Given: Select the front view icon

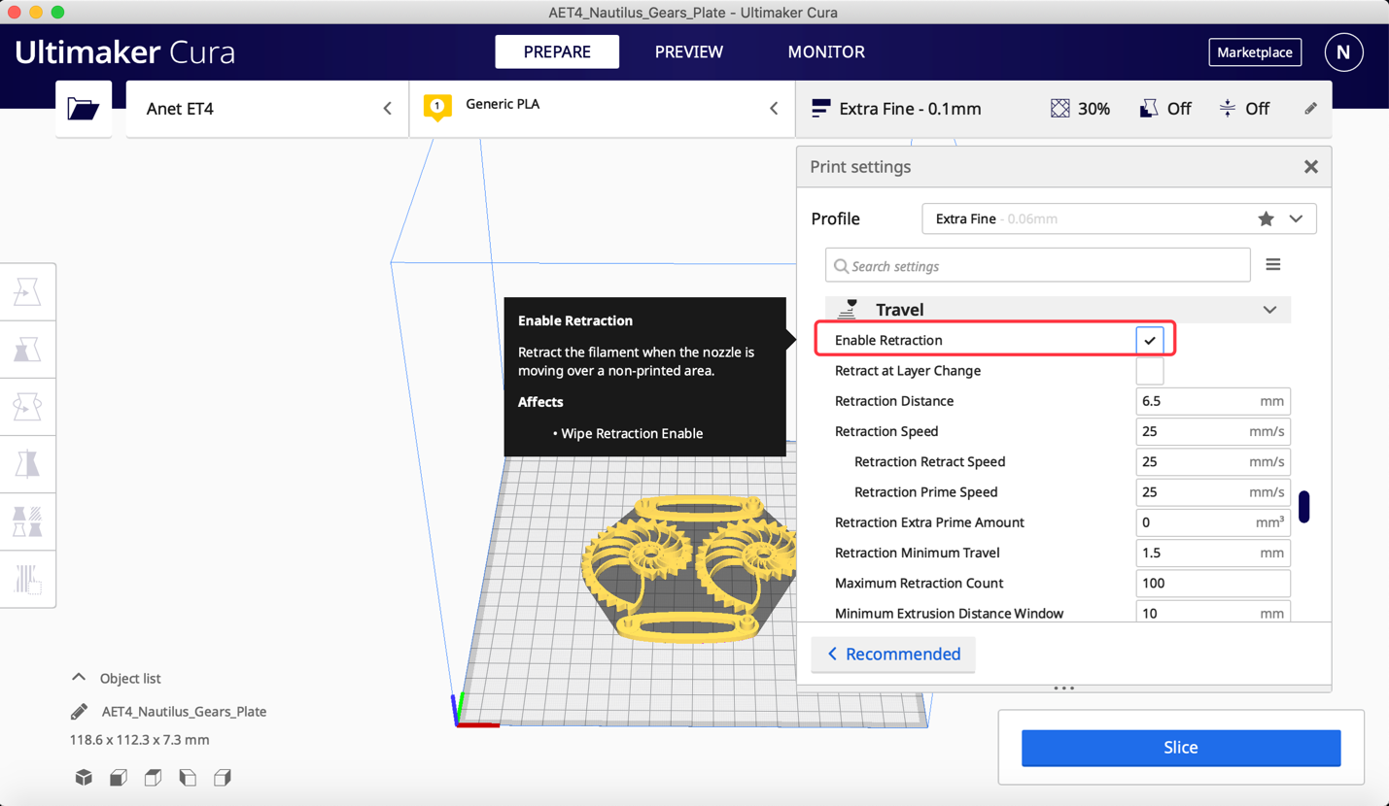Looking at the screenshot, I should [x=119, y=777].
